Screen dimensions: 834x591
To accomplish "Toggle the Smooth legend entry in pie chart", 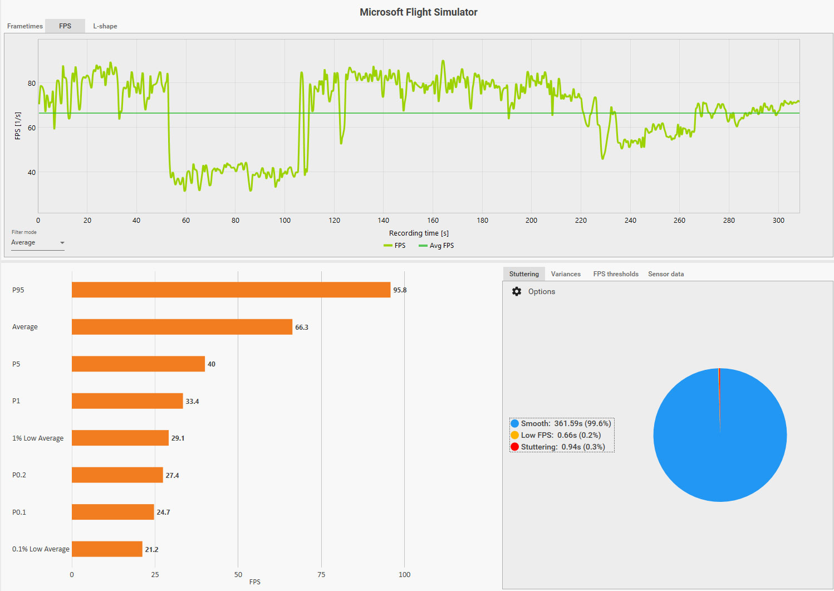I will (x=561, y=423).
